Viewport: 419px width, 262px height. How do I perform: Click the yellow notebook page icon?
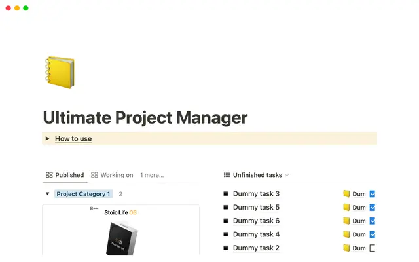[58, 73]
